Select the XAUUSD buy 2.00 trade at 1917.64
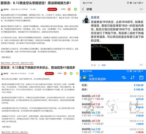This screenshot has width=146, height=134. coord(113,114)
